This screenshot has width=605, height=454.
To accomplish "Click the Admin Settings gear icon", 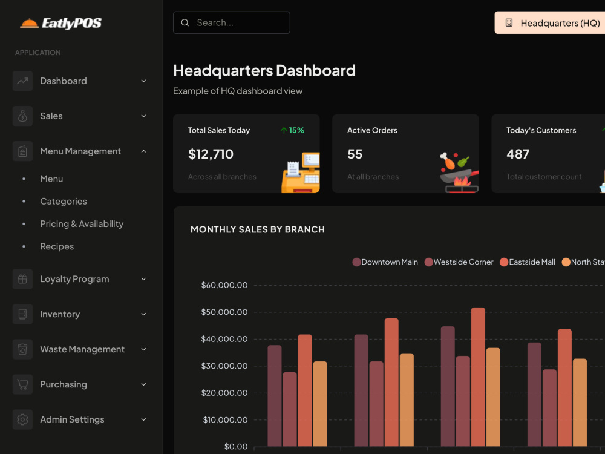I will (22, 419).
